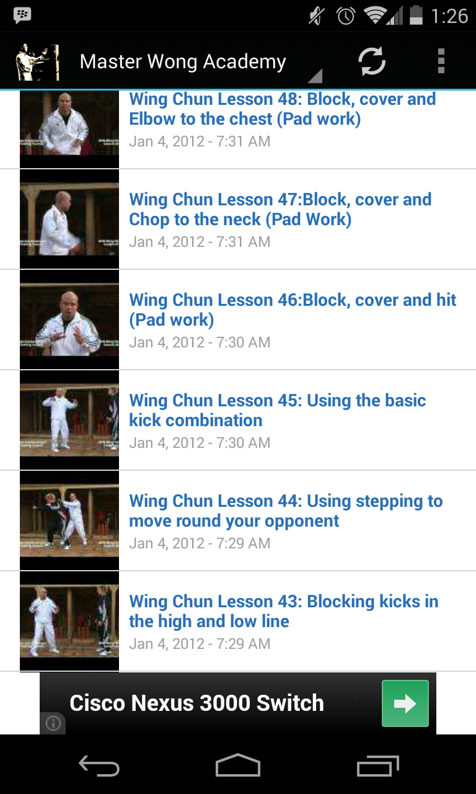Open the recent apps navigation button
This screenshot has width=476, height=794.
tap(378, 765)
